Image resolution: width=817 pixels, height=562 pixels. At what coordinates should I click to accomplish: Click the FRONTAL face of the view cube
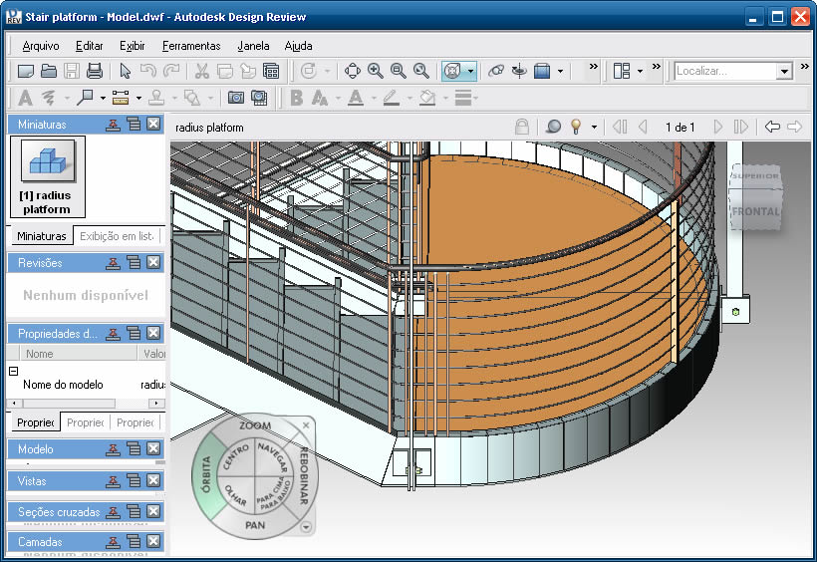pos(755,212)
